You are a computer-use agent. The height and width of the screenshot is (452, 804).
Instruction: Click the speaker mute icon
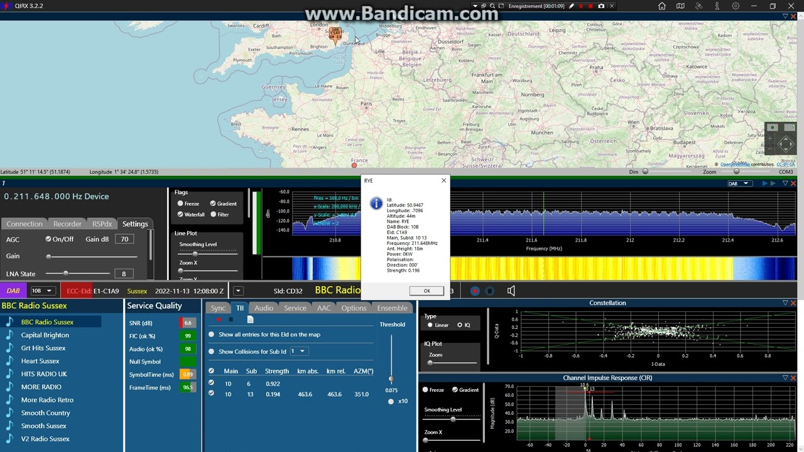[x=511, y=291]
